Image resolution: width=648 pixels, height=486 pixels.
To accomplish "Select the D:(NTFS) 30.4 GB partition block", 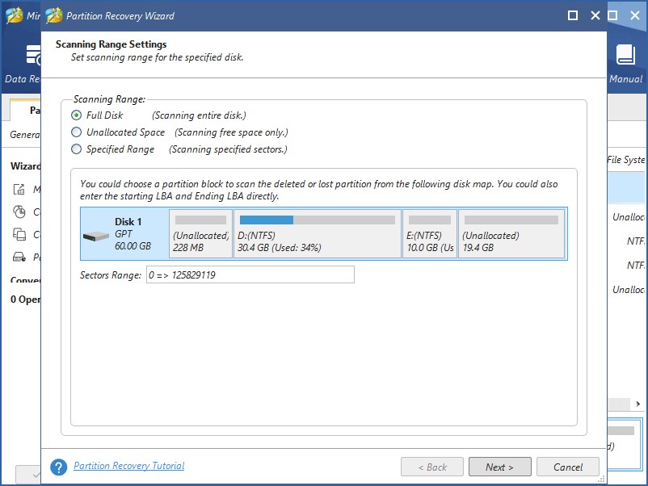I will (317, 234).
